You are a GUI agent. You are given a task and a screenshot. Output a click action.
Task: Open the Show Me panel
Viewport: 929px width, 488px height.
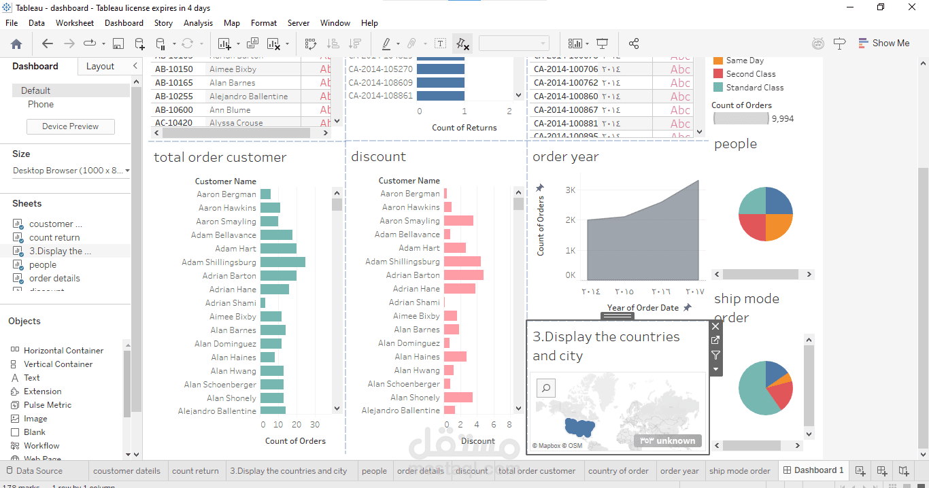(x=883, y=43)
